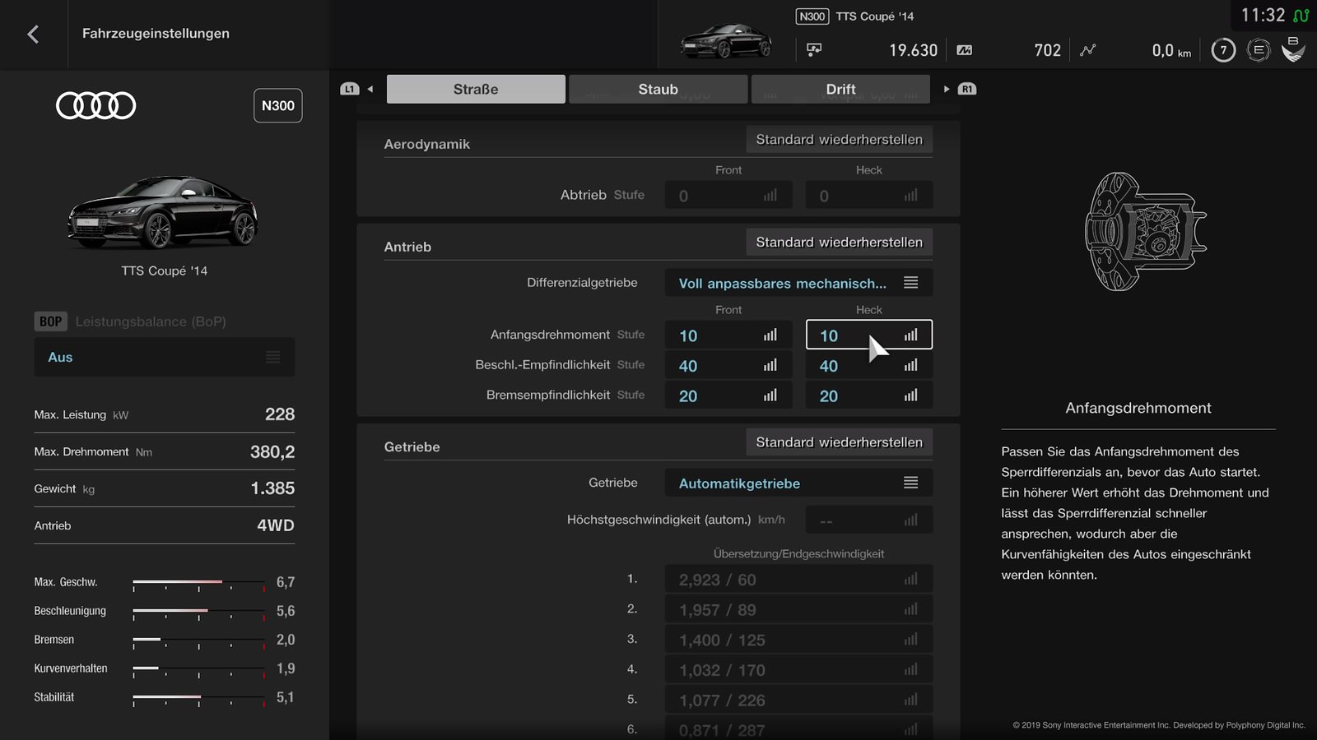
Task: Click the differential gear illustration
Action: (1145, 231)
